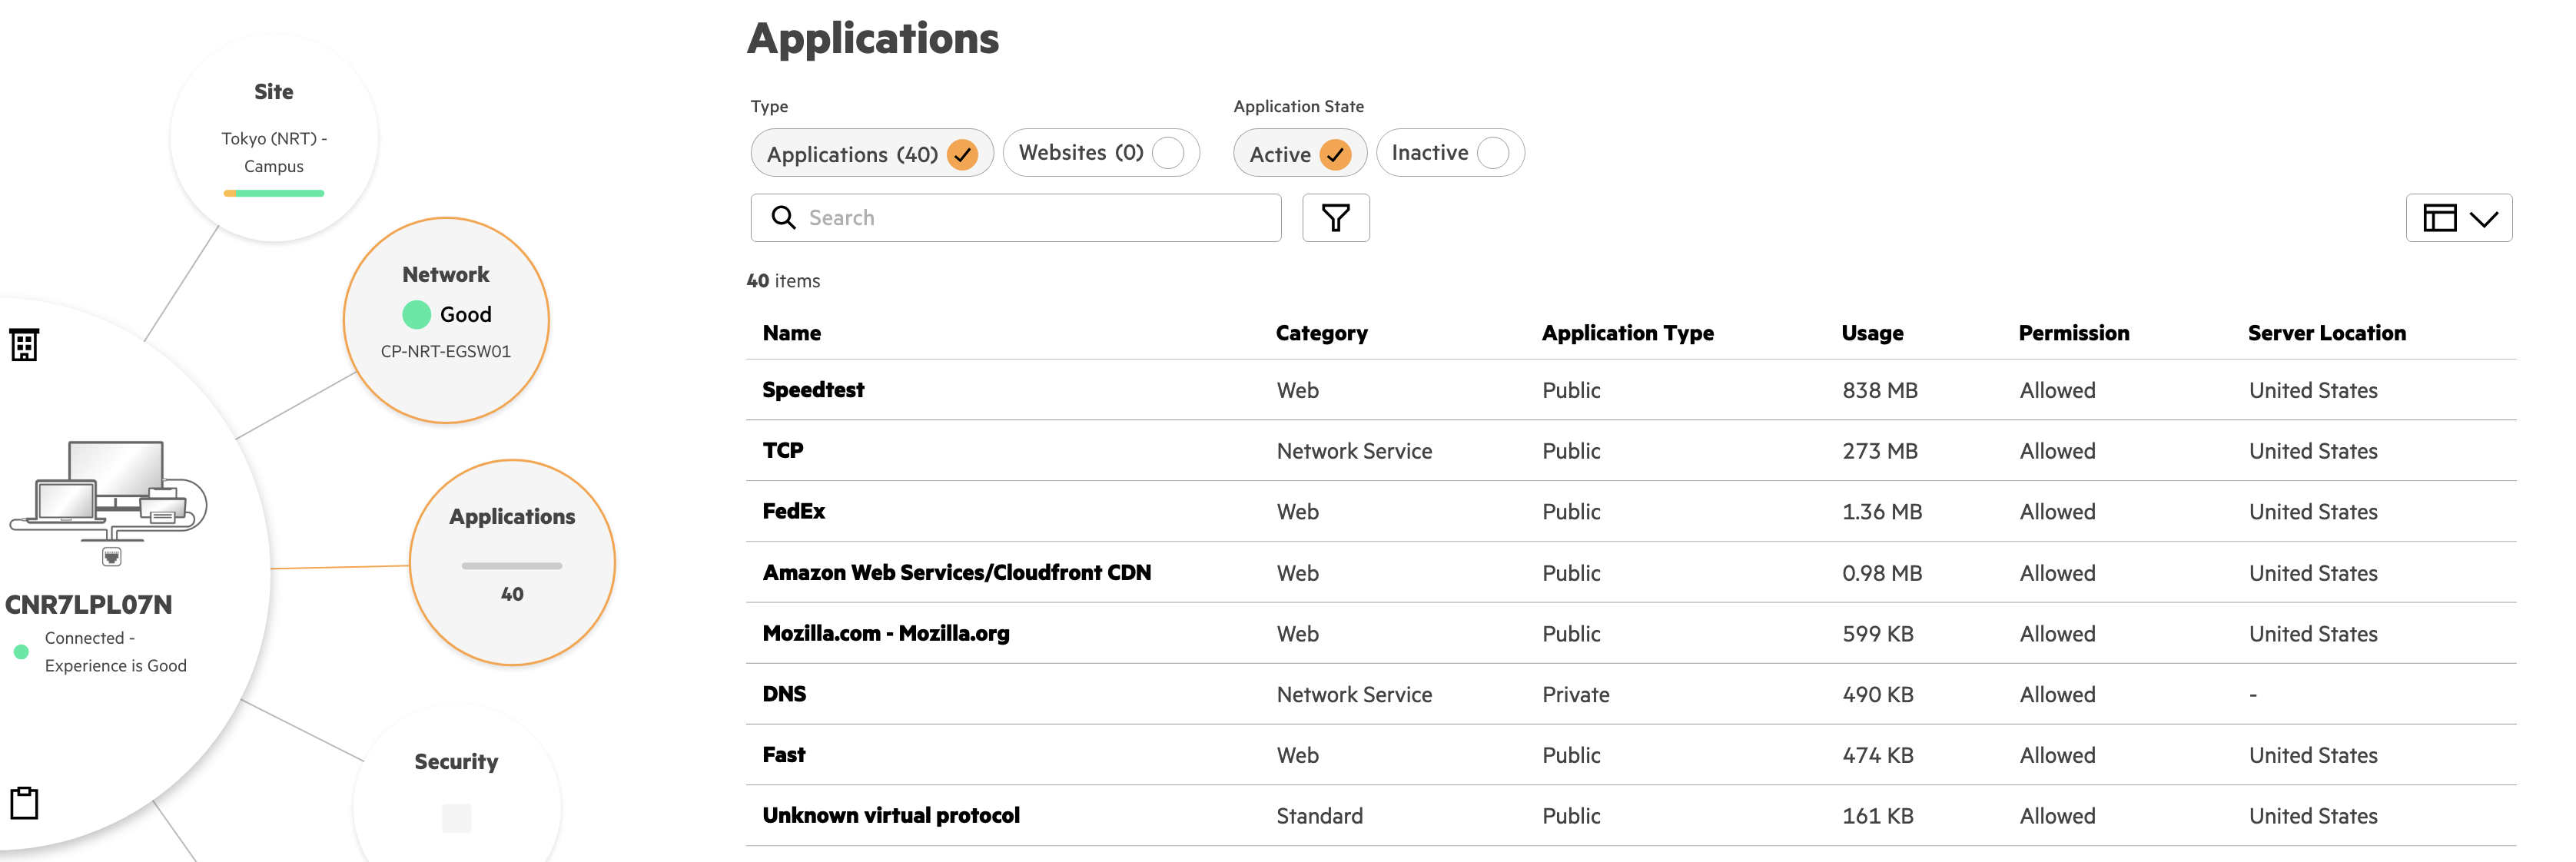
Task: Click the 1.36 MB usage value
Action: tap(1882, 513)
